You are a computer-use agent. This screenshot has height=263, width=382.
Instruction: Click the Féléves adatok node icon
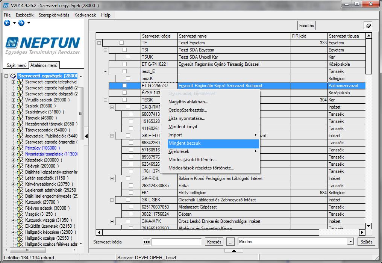(20, 208)
